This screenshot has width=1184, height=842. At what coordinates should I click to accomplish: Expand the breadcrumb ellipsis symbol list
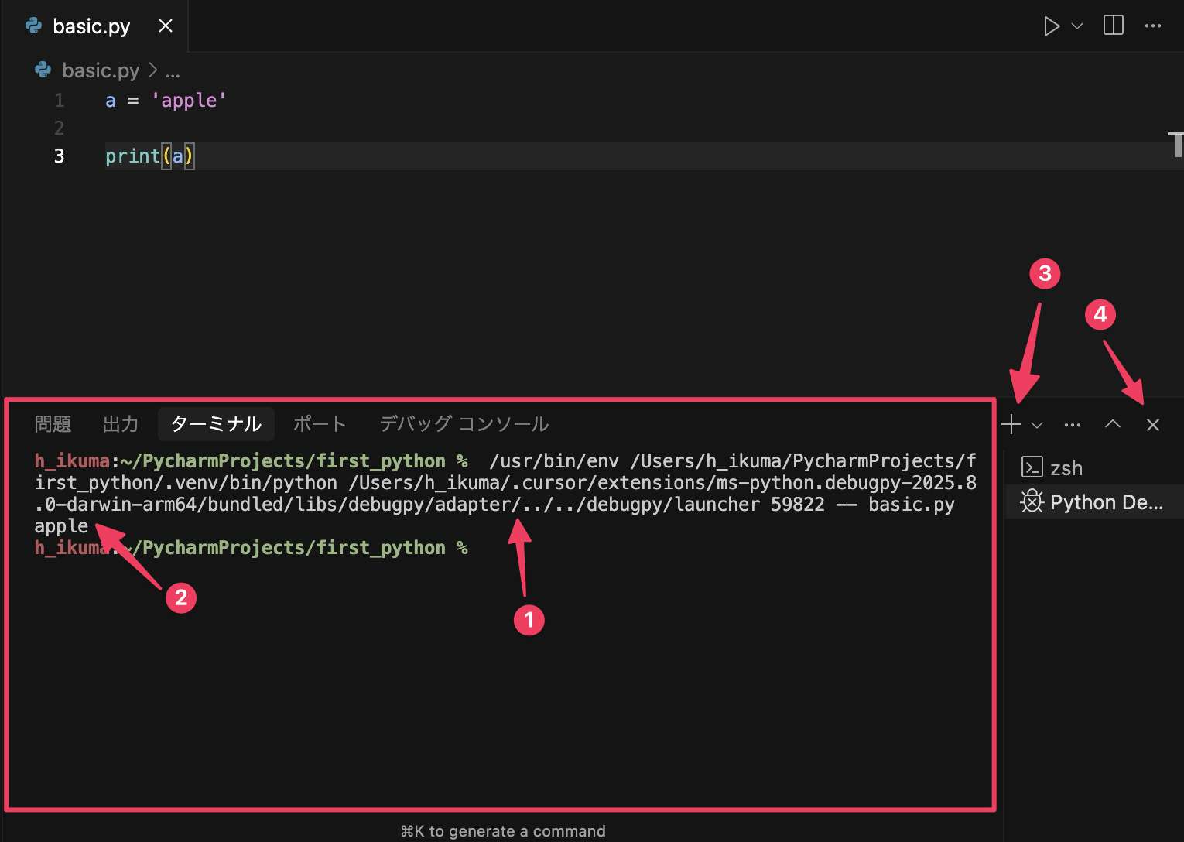pos(173,71)
